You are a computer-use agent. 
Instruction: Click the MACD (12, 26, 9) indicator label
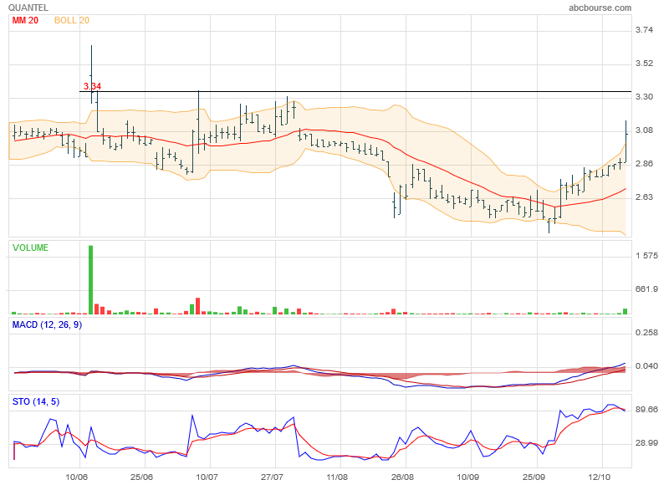[x=47, y=324]
